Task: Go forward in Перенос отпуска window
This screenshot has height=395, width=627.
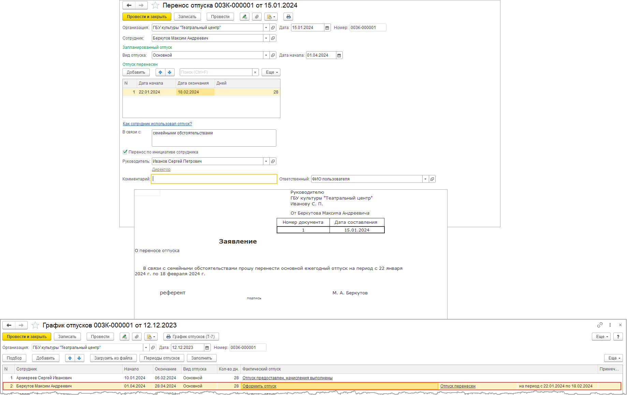Action: pos(141,5)
